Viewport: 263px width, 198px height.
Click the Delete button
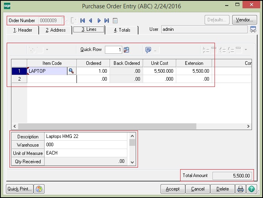pos(222,189)
